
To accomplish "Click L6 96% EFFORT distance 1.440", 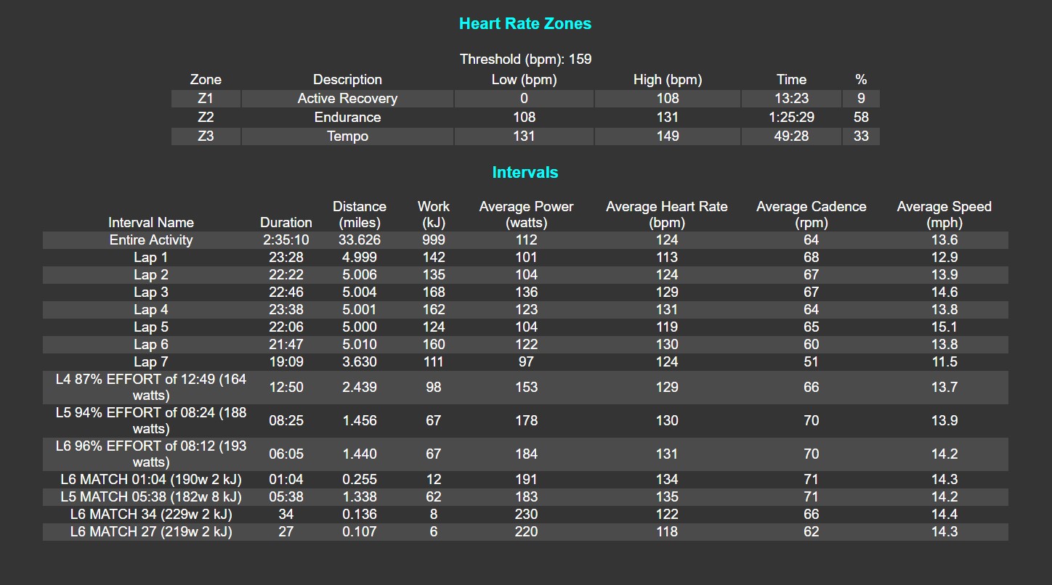I will click(360, 454).
